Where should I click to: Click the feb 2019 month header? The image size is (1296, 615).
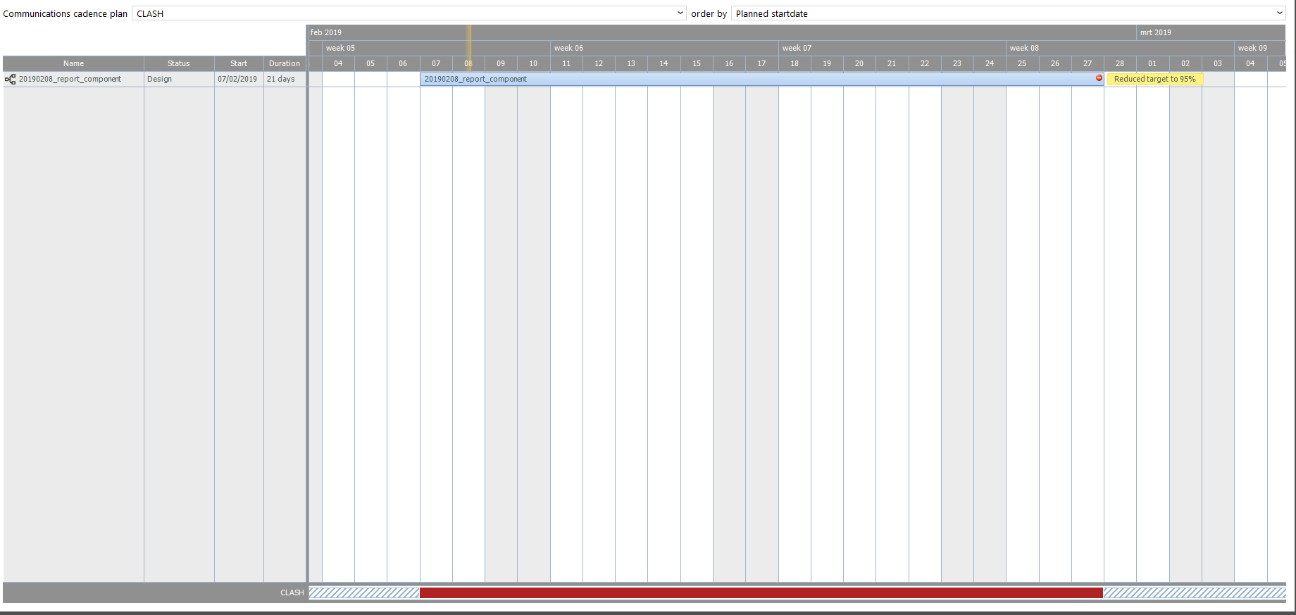click(326, 32)
